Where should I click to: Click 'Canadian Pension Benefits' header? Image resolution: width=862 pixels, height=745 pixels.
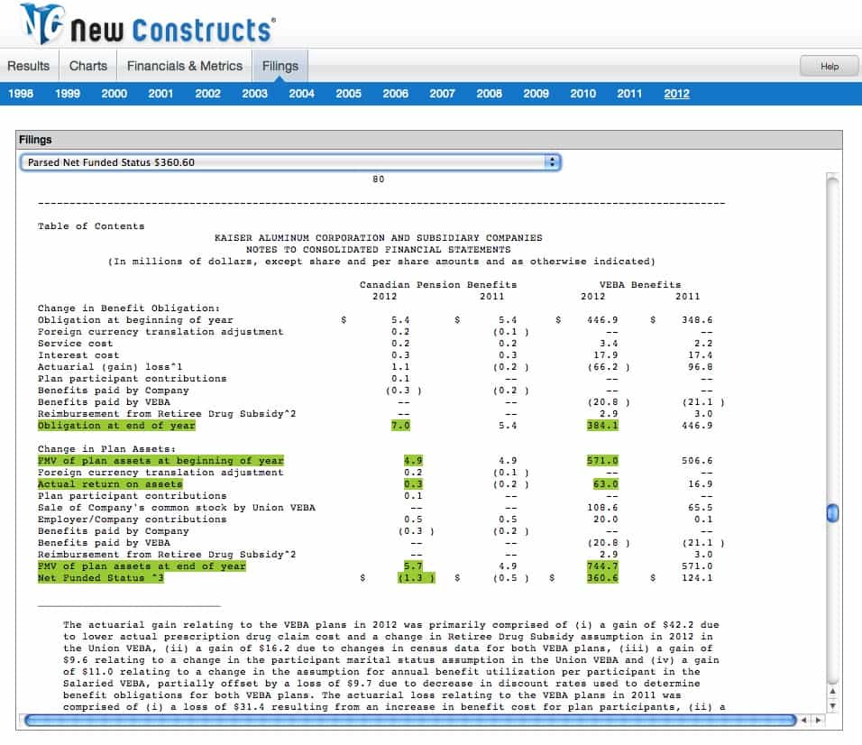(x=438, y=285)
